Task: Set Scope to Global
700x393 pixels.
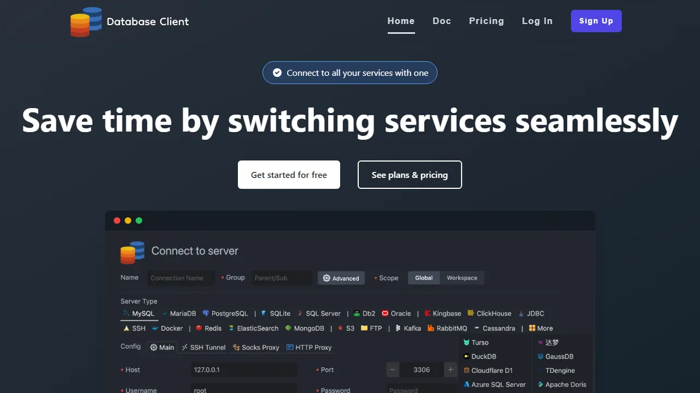Action: coord(423,278)
